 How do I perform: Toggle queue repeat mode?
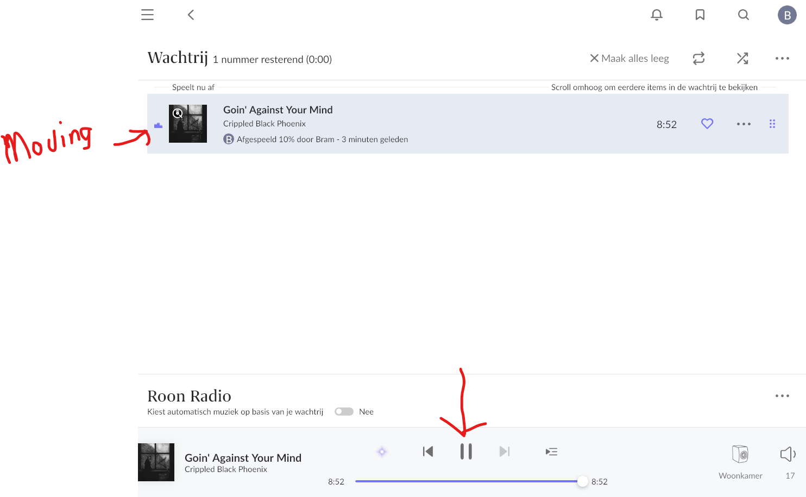pos(699,58)
